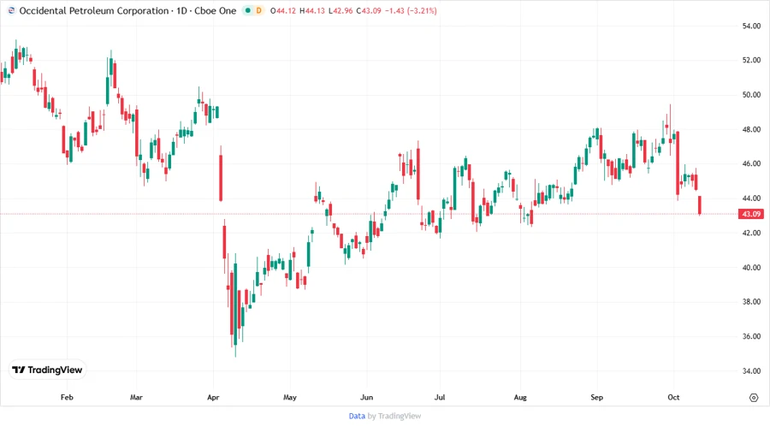Click the Jun label on time axis

pos(366,397)
